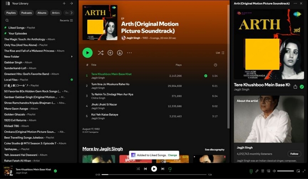Open More by Jagjit Singh heading

[102, 149]
